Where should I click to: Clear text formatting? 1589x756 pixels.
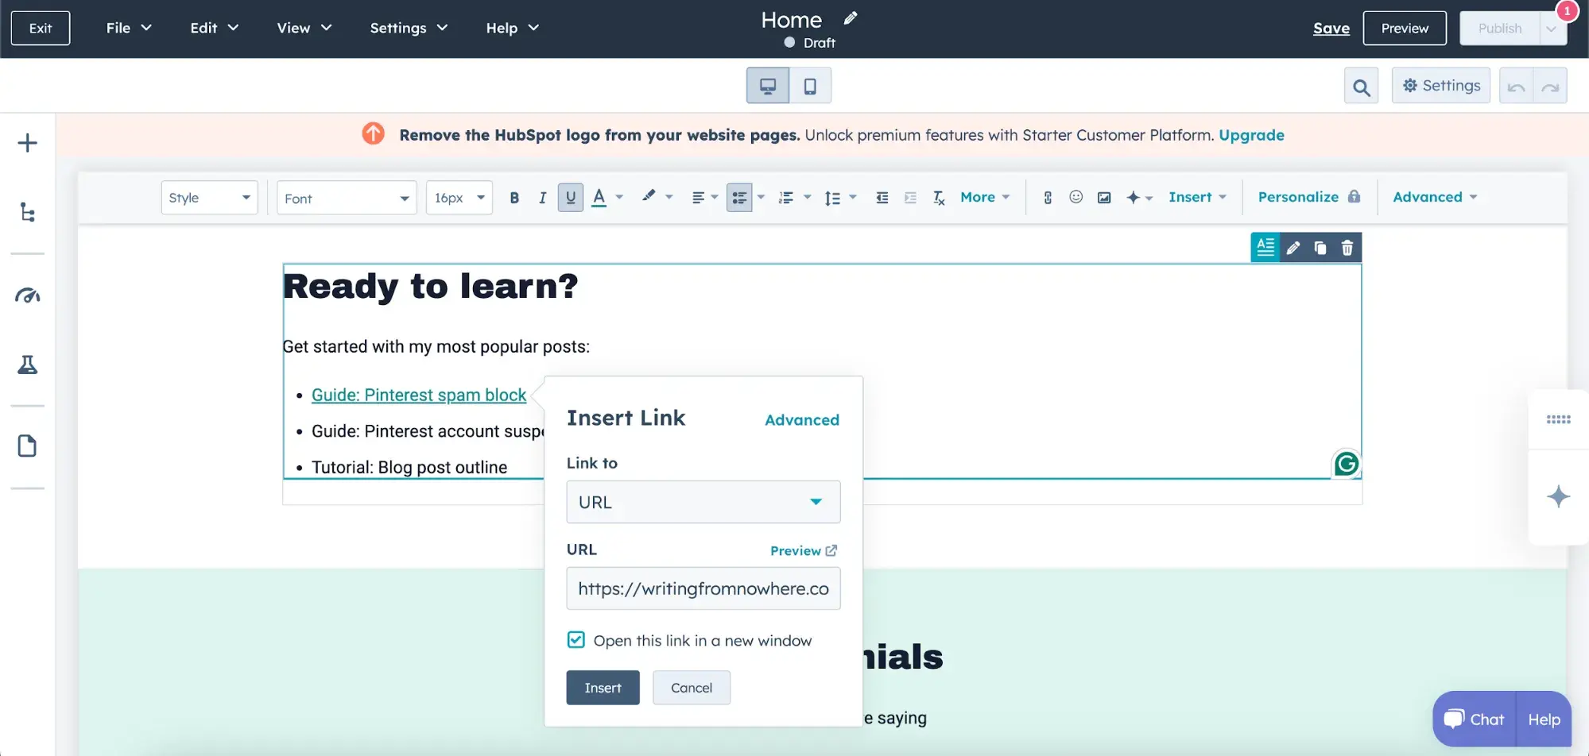pos(939,198)
